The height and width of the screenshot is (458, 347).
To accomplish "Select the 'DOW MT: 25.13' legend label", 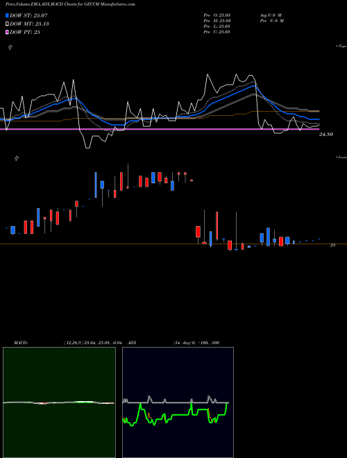I will tap(29, 24).
